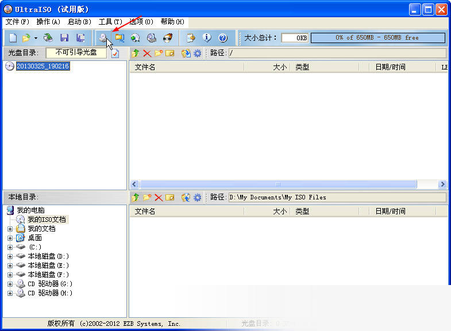Click the 大小总计 0KB size field
Viewport: 451px width, 331px height.
(x=295, y=38)
